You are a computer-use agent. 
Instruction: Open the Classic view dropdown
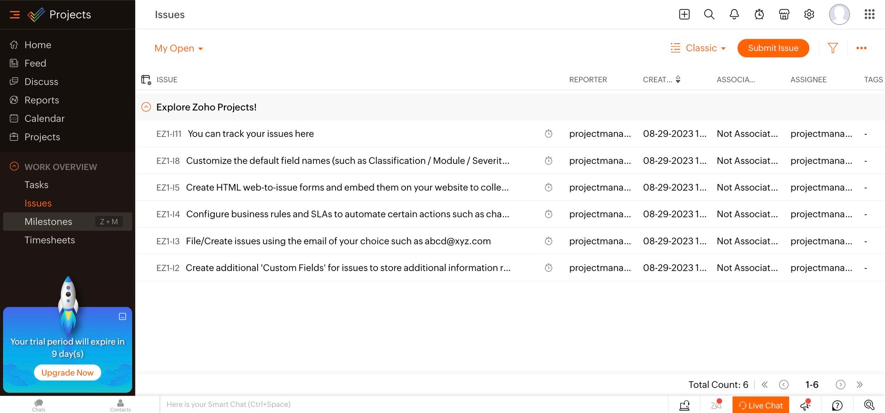click(x=698, y=48)
